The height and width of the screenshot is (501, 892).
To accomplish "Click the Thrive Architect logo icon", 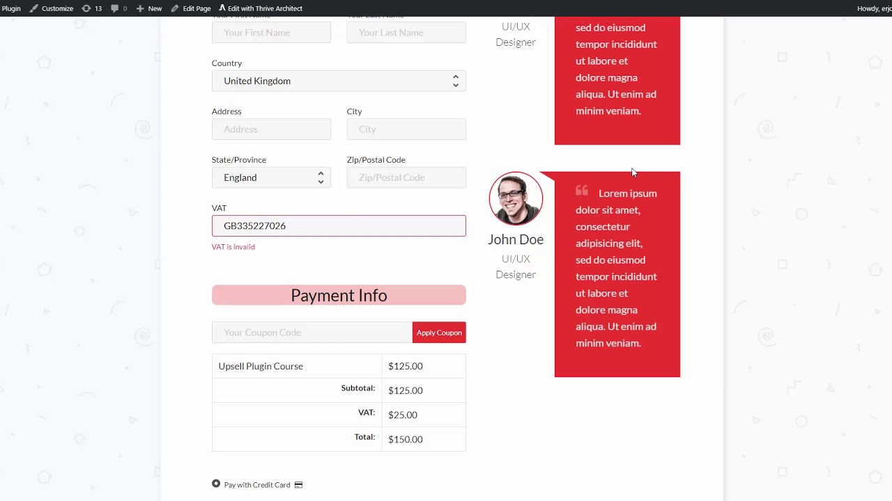I will click(222, 8).
